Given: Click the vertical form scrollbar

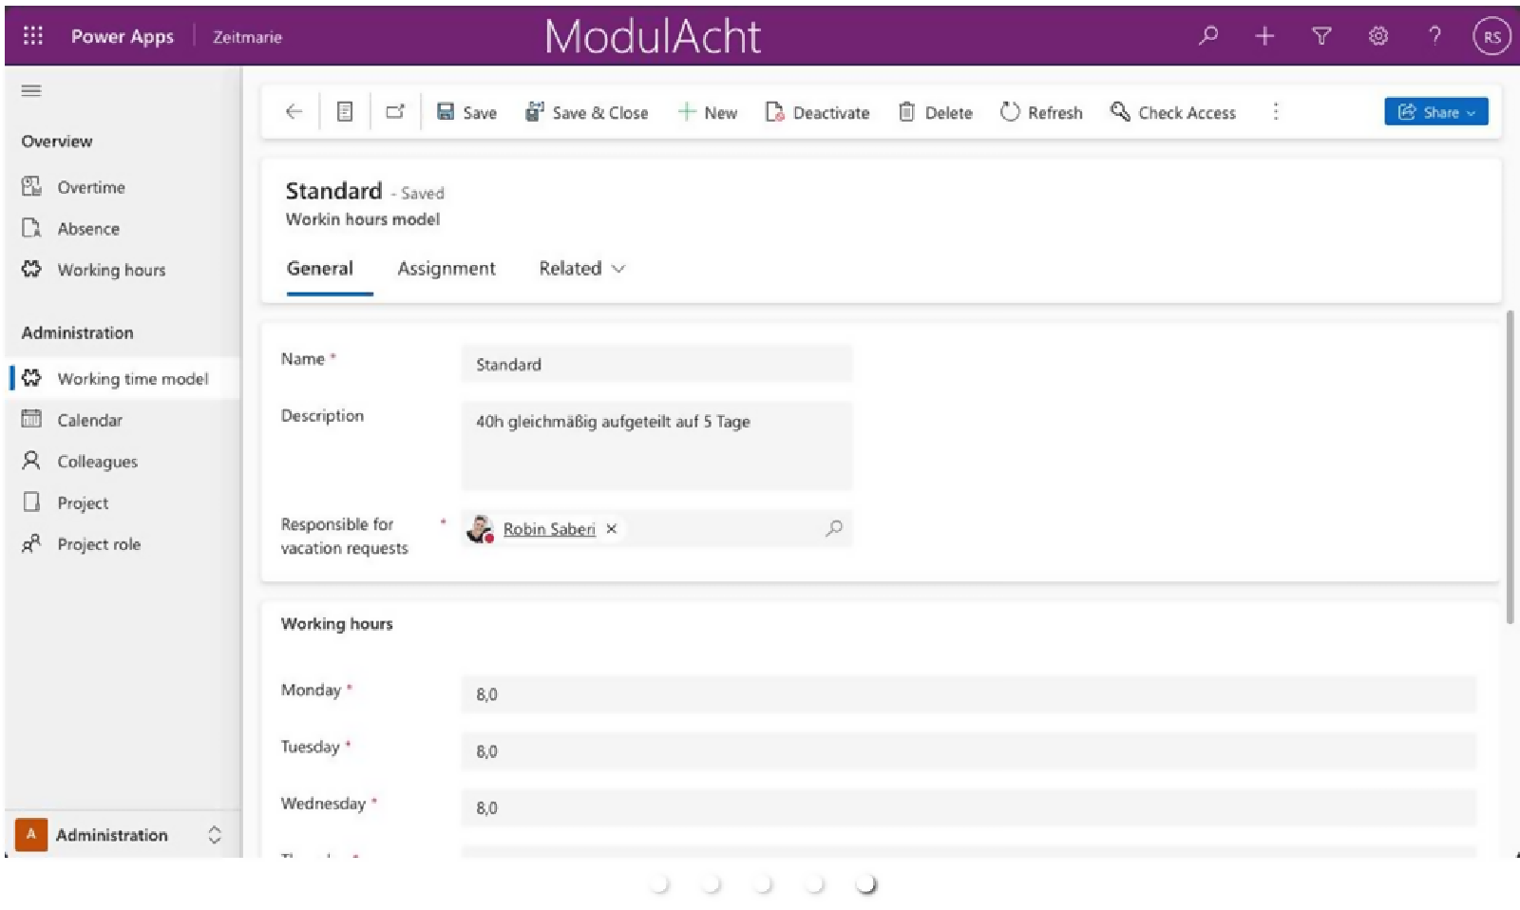Looking at the screenshot, I should pyautogui.click(x=1510, y=467).
